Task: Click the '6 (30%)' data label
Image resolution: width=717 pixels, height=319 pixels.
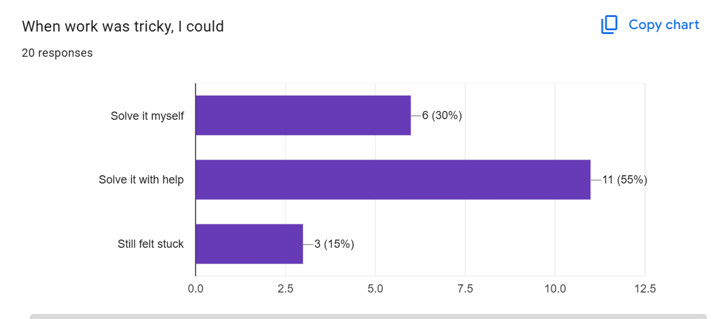Action: point(442,115)
